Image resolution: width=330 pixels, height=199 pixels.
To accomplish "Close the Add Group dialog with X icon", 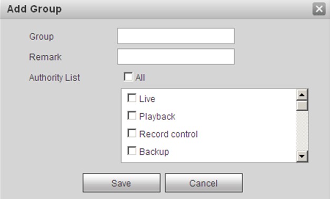I will 319,9.
